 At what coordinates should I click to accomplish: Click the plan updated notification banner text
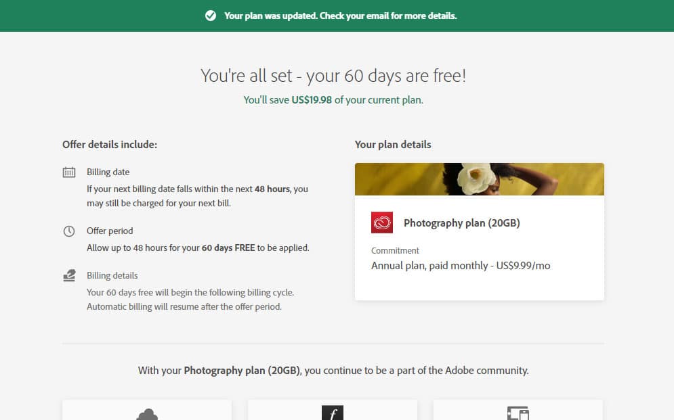pos(341,16)
